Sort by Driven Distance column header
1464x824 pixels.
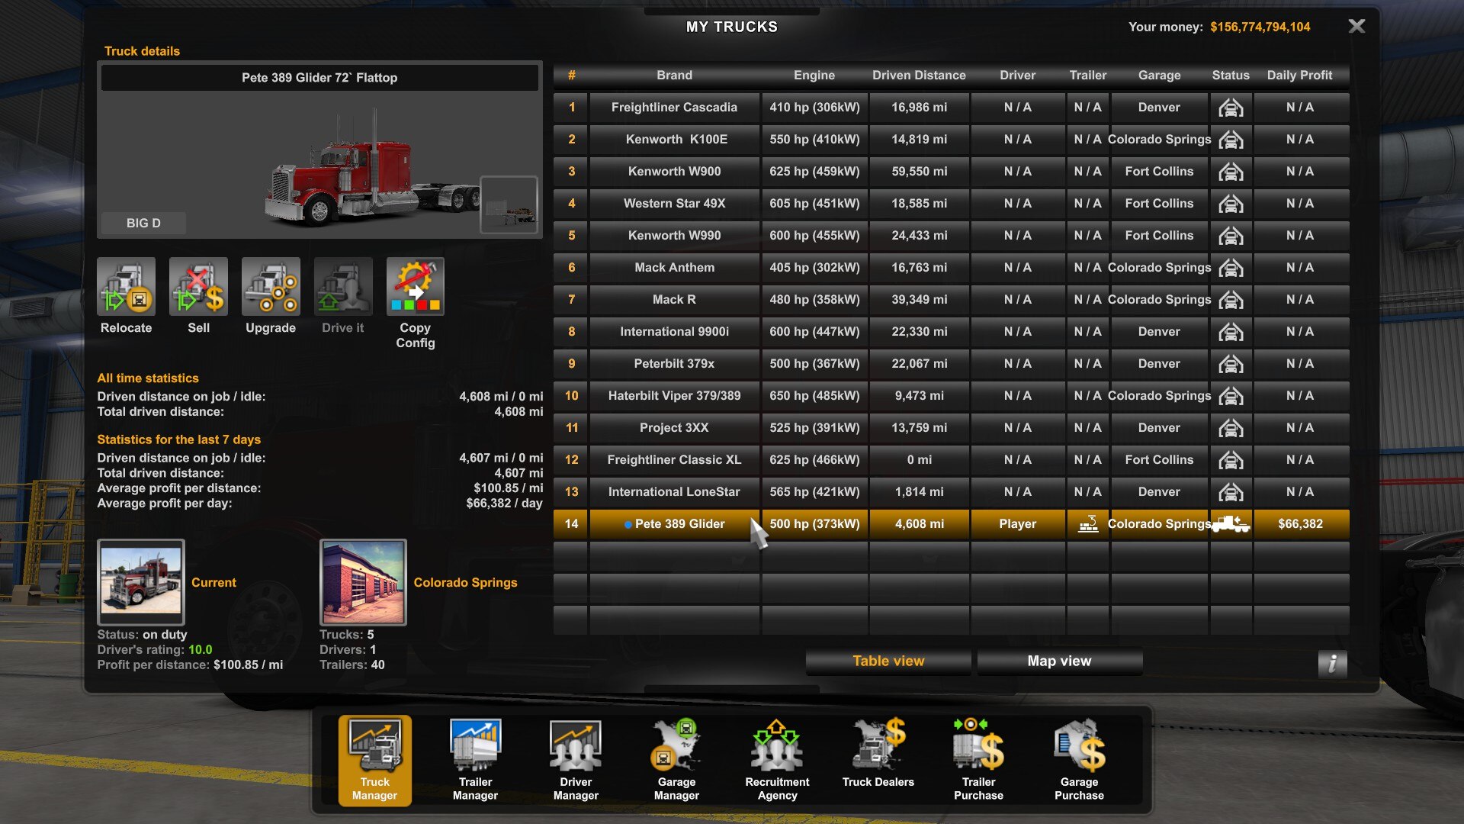[919, 76]
